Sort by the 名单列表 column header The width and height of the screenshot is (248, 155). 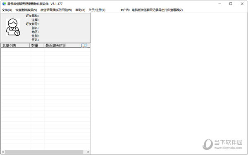click(x=15, y=46)
